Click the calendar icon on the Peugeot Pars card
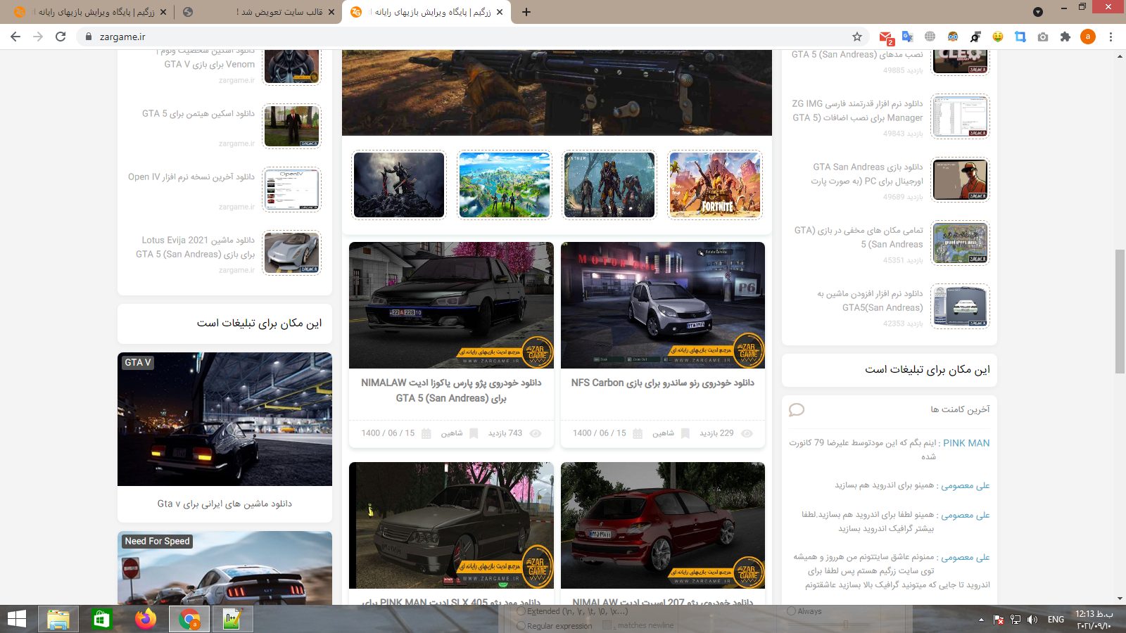This screenshot has width=1126, height=633. pos(426,433)
